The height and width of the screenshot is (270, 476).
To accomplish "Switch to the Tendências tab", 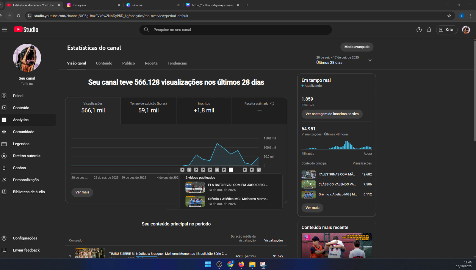I will point(177,63).
